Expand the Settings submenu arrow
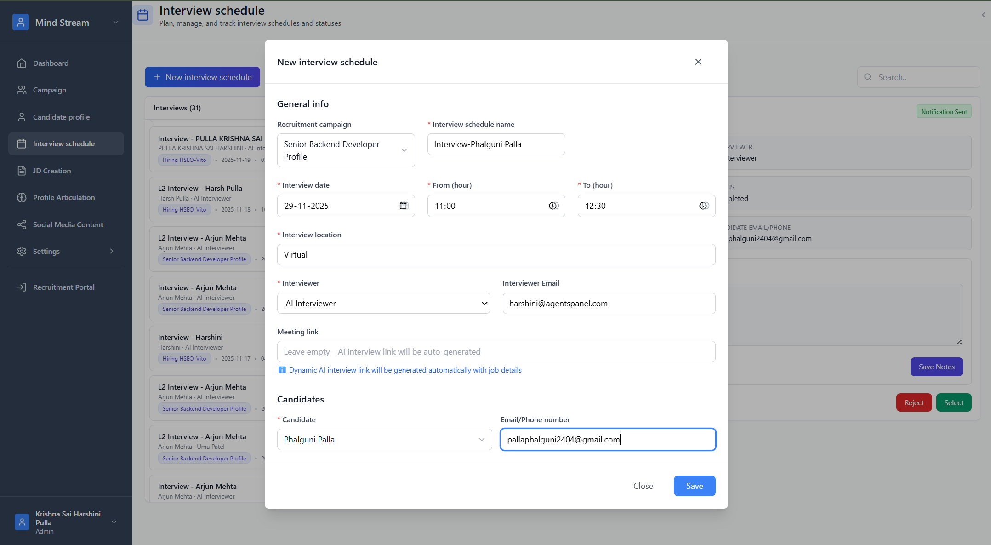 point(111,251)
